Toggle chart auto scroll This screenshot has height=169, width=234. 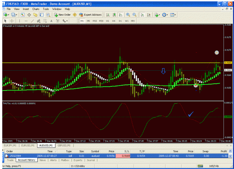point(142,15)
